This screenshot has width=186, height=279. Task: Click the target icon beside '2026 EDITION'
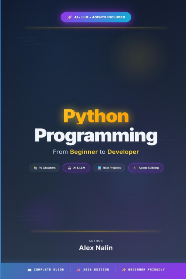79,270
